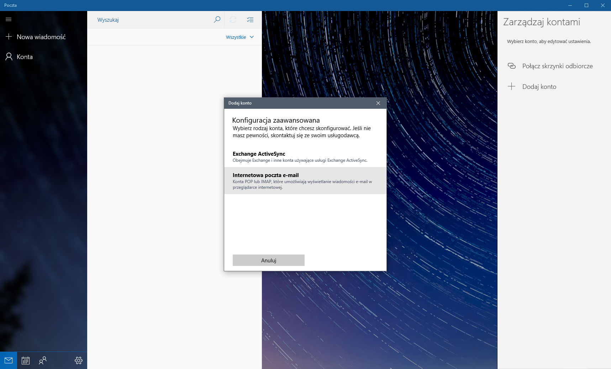Click Nowa wiadomość label
This screenshot has width=611, height=369.
[41, 37]
